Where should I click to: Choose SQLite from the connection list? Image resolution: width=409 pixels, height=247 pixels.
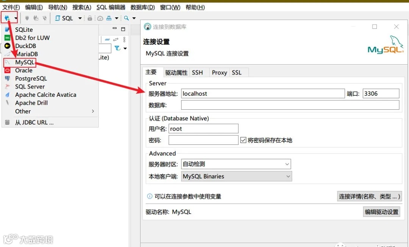point(50,30)
